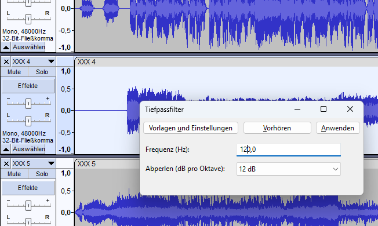Close the Tiefpassfilter dialog
The height and width of the screenshot is (226, 378).
coord(350,109)
